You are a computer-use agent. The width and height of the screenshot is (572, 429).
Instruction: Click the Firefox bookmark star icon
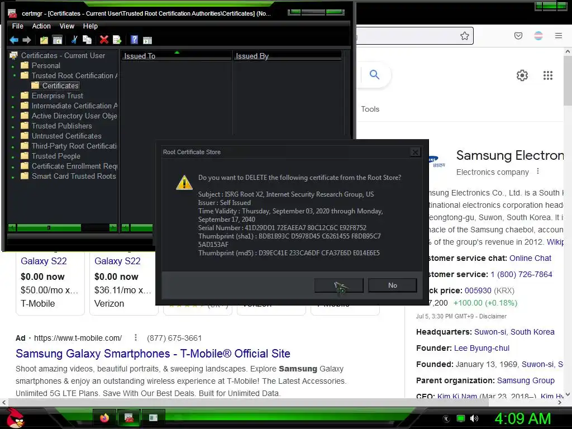pyautogui.click(x=464, y=36)
